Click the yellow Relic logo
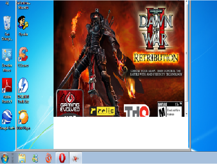217x164 pixels. (102, 111)
